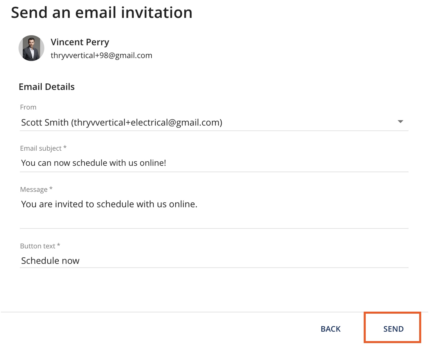Click Vincent Perry's profile photo

tap(31, 48)
